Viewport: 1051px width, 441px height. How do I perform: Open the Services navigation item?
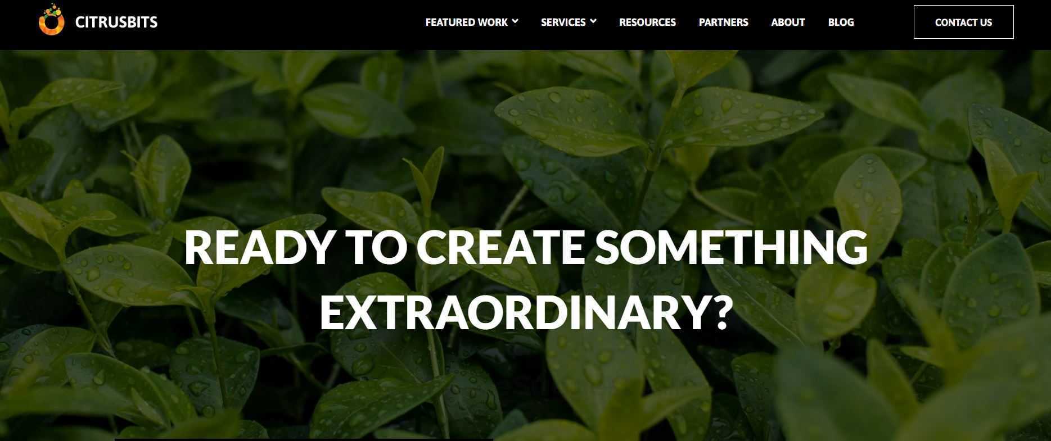tap(563, 22)
